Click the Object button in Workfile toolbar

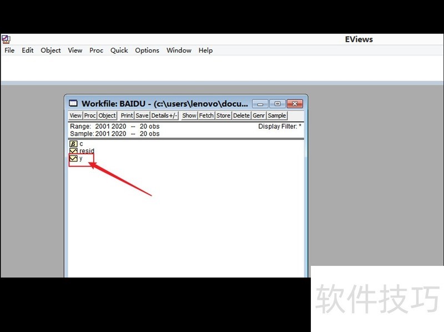click(x=107, y=115)
